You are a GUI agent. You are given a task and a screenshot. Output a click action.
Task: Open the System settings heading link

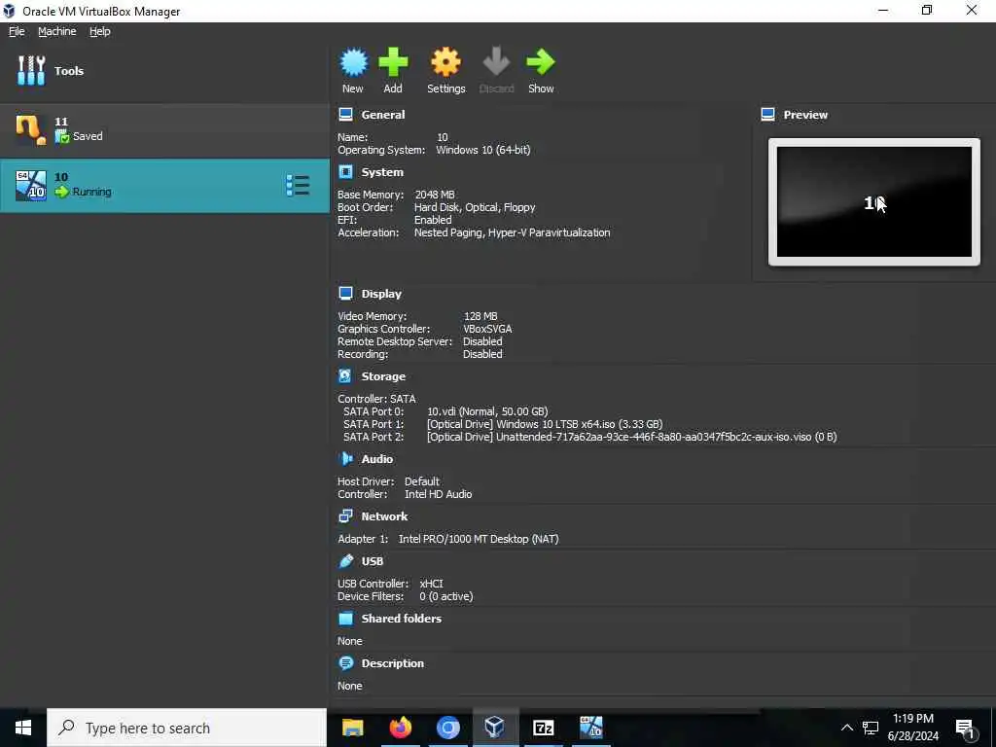pyautogui.click(x=382, y=172)
